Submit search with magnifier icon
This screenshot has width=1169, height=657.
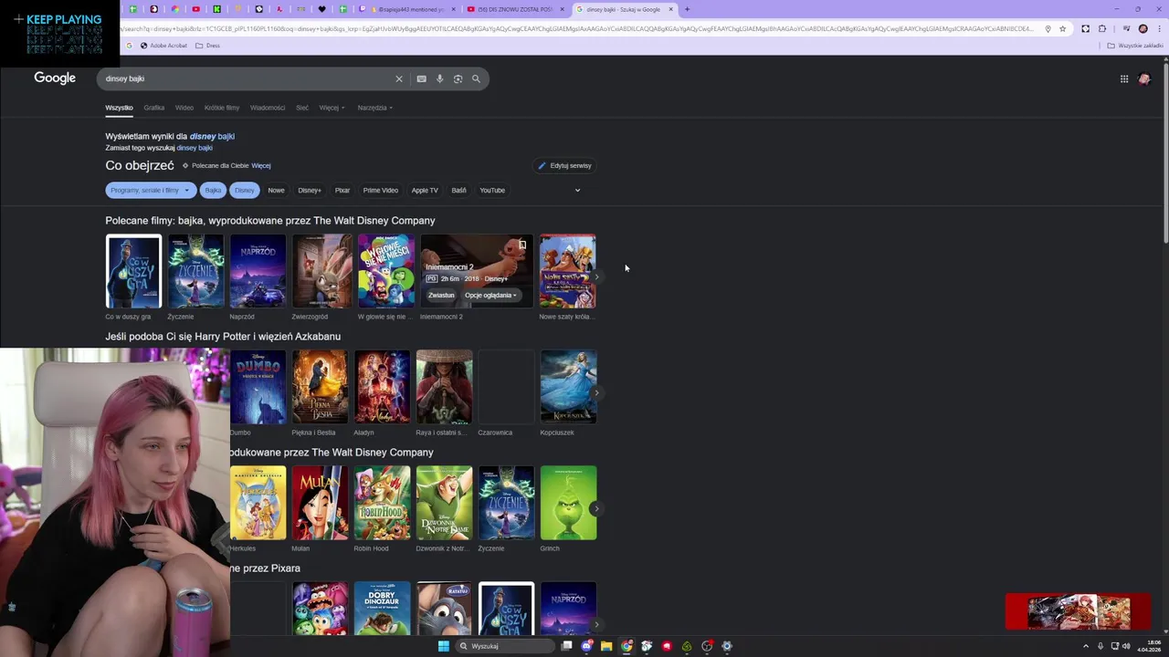click(x=476, y=78)
